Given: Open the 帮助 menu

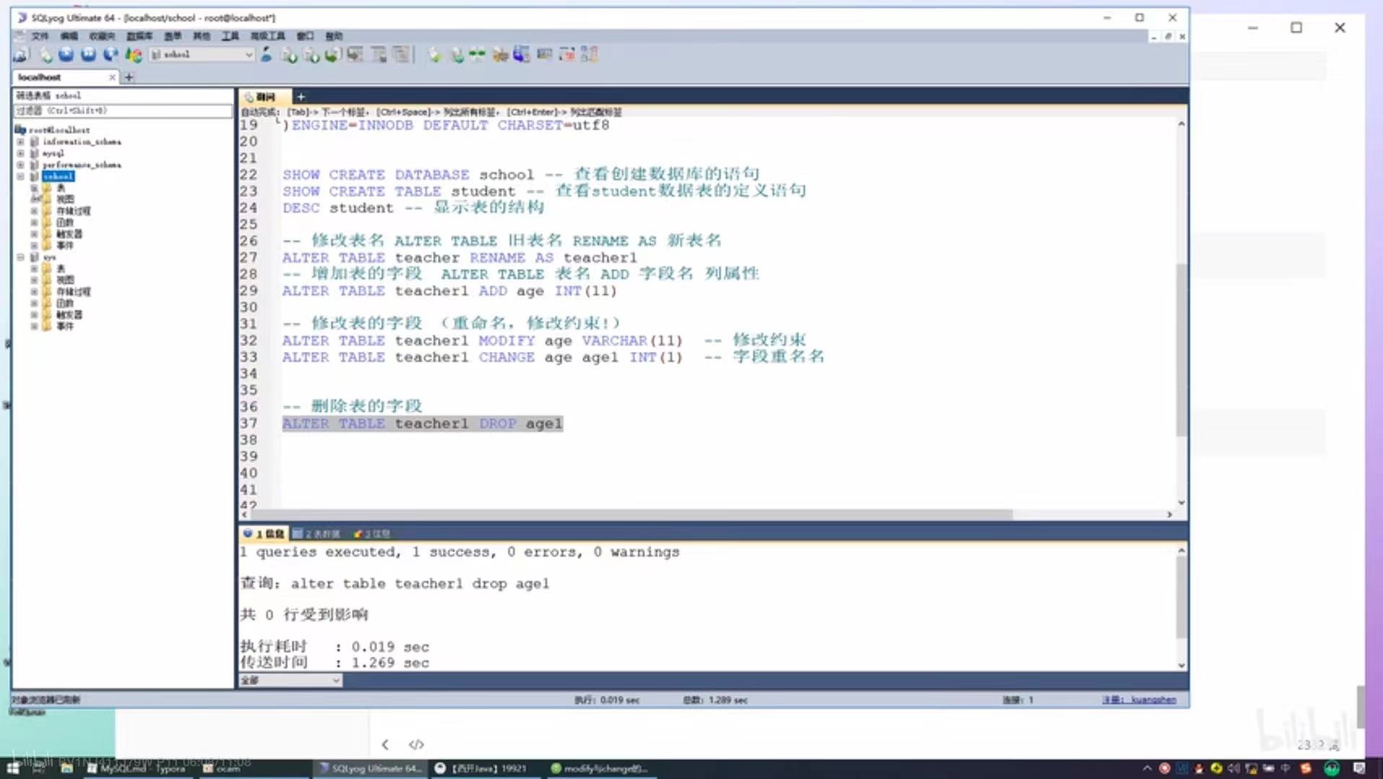Looking at the screenshot, I should [333, 36].
